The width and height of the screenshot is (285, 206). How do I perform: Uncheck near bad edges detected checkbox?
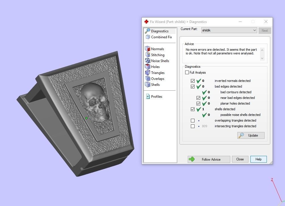[198, 98]
